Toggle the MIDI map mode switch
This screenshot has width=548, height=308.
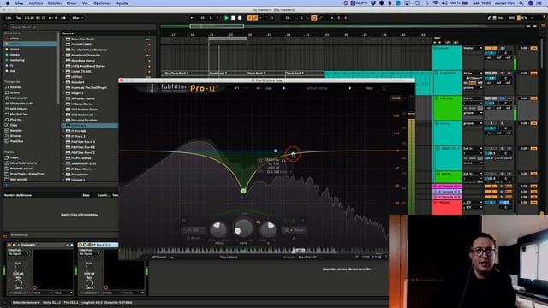(x=512, y=18)
